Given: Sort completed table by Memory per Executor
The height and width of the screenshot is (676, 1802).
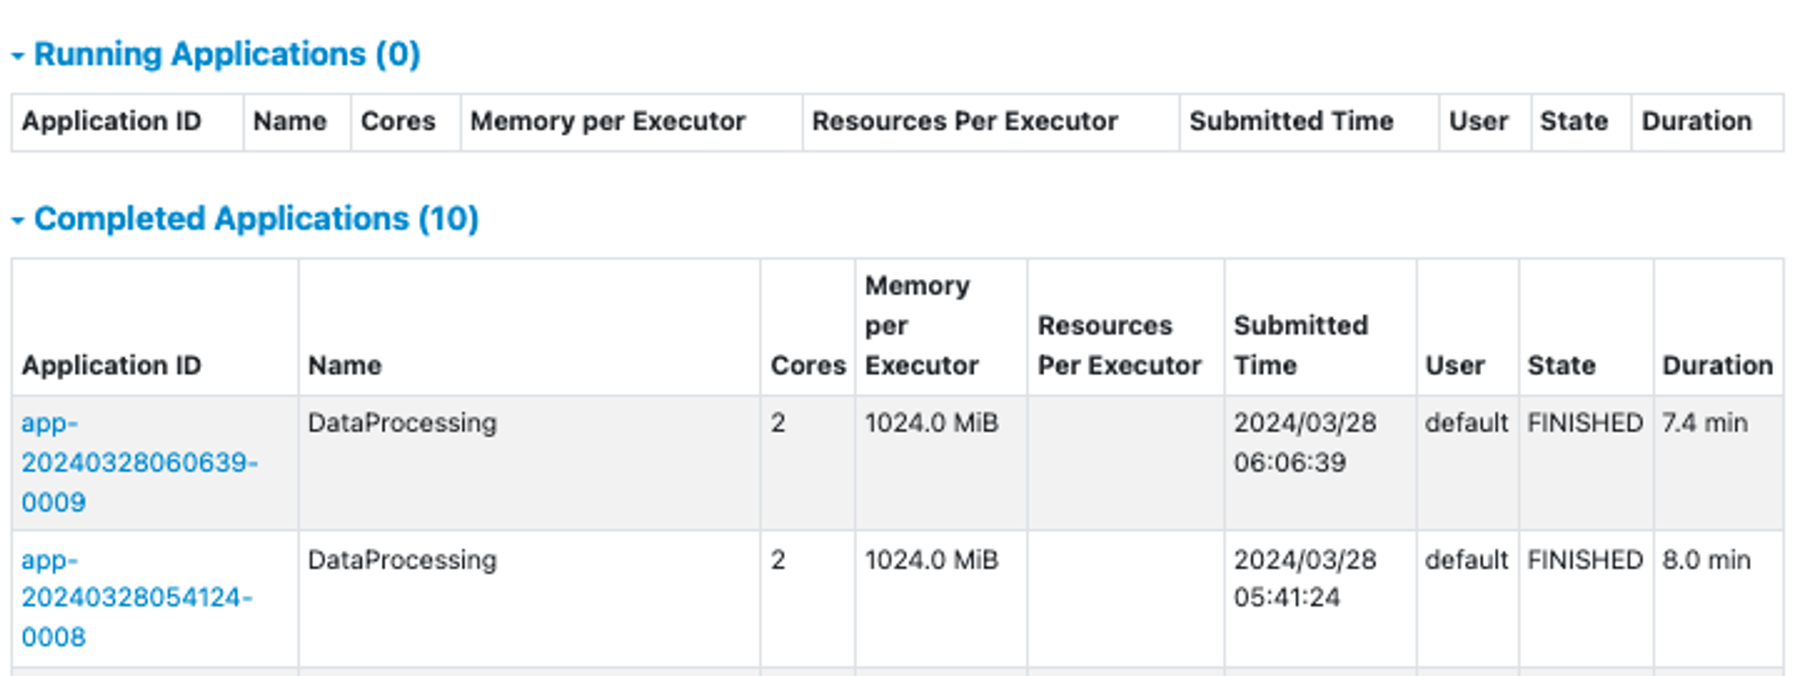Looking at the screenshot, I should click(922, 325).
